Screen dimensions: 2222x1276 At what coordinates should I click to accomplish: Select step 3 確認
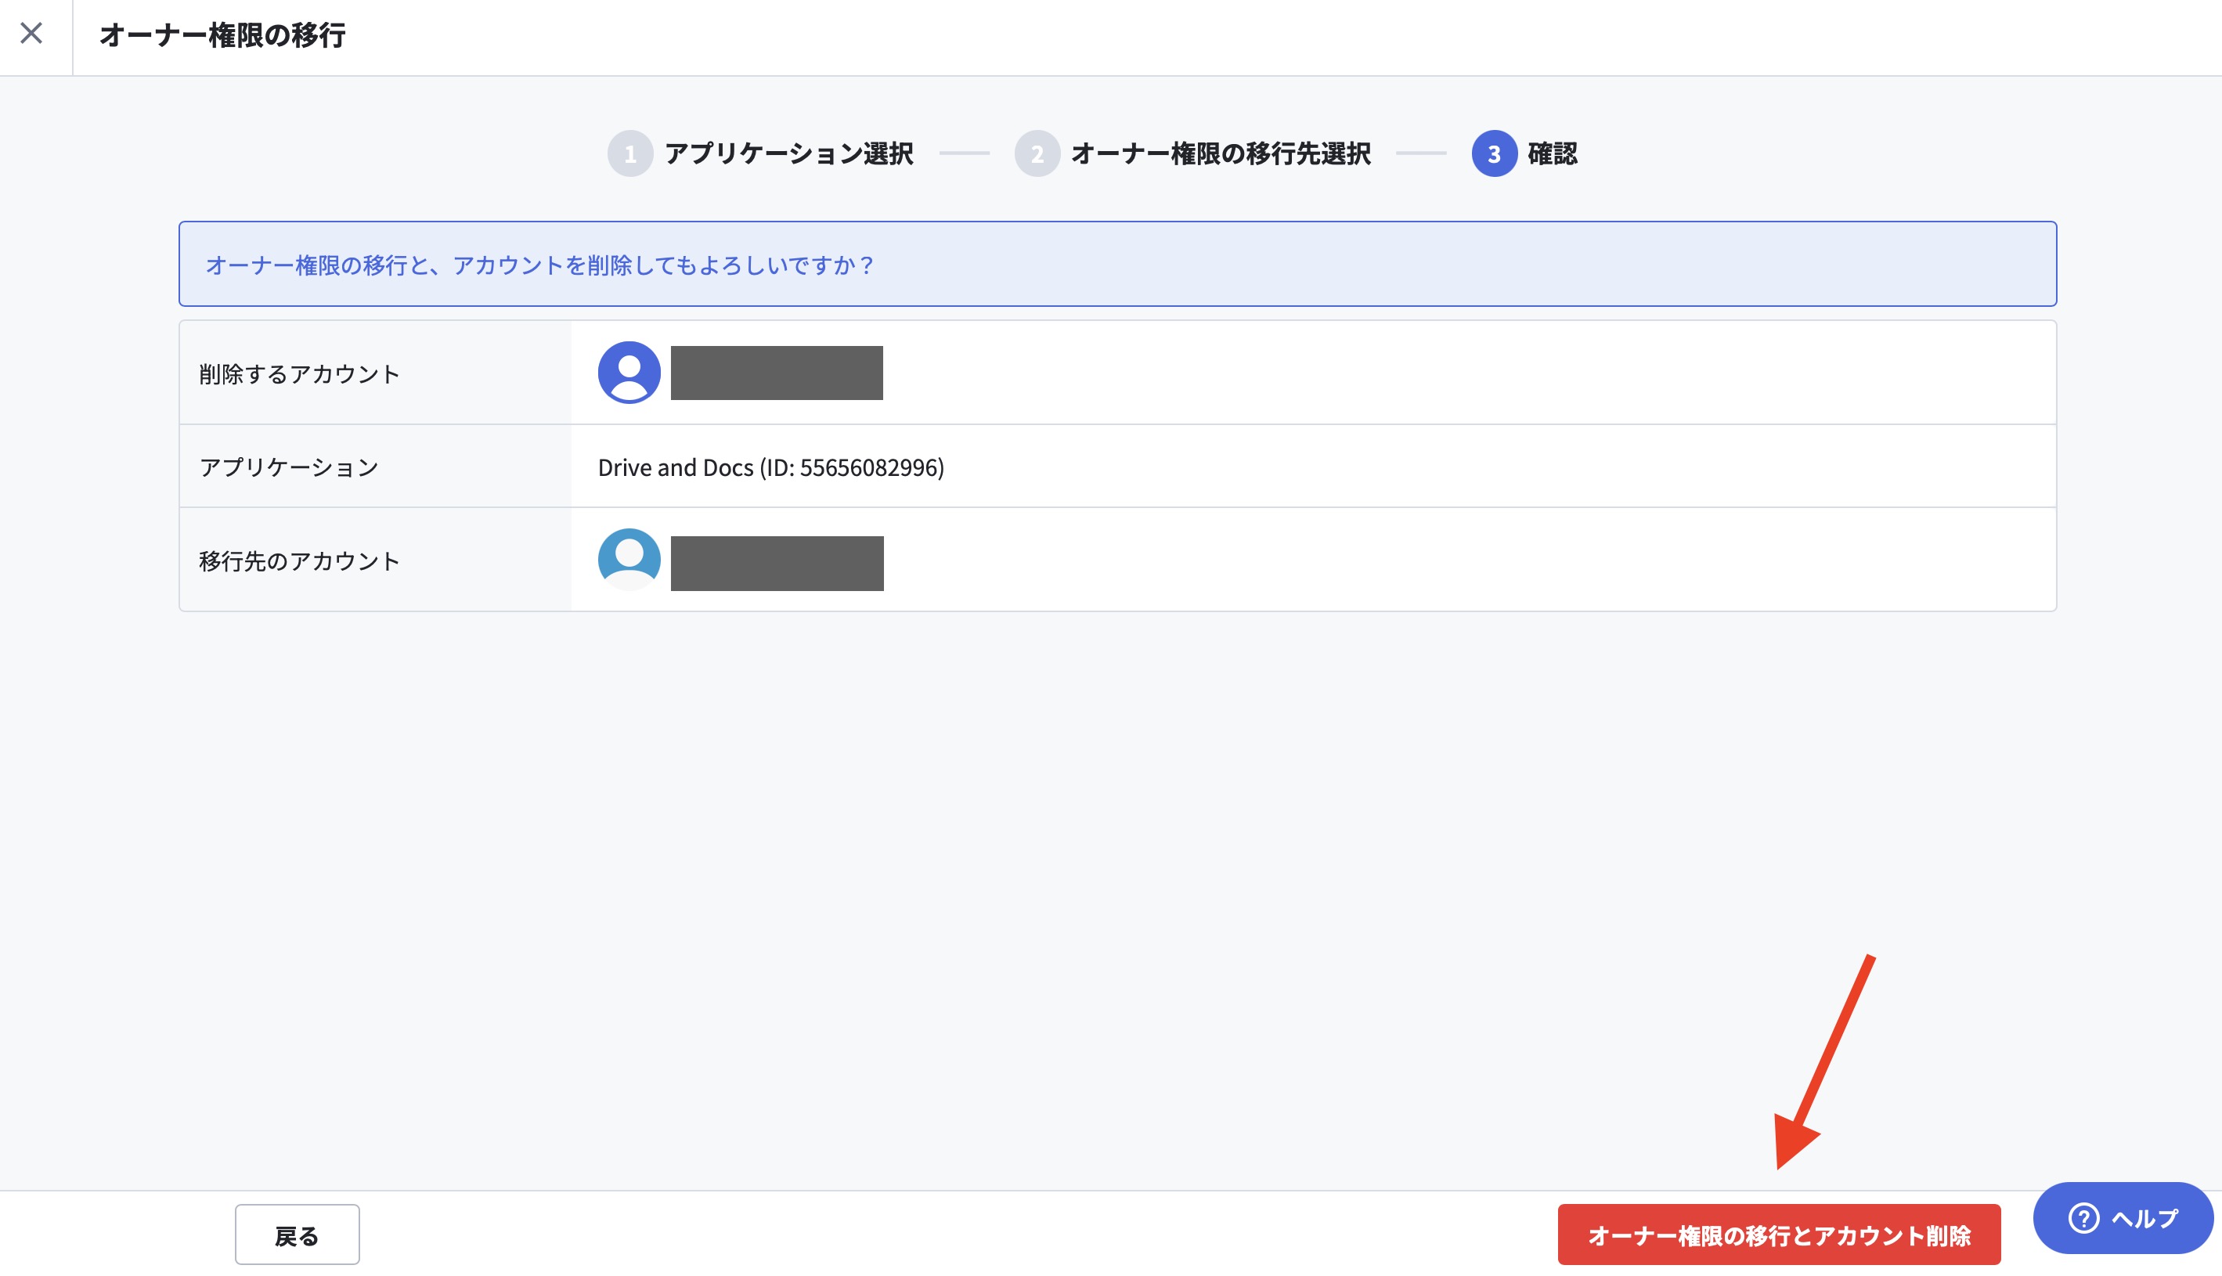(x=1525, y=153)
